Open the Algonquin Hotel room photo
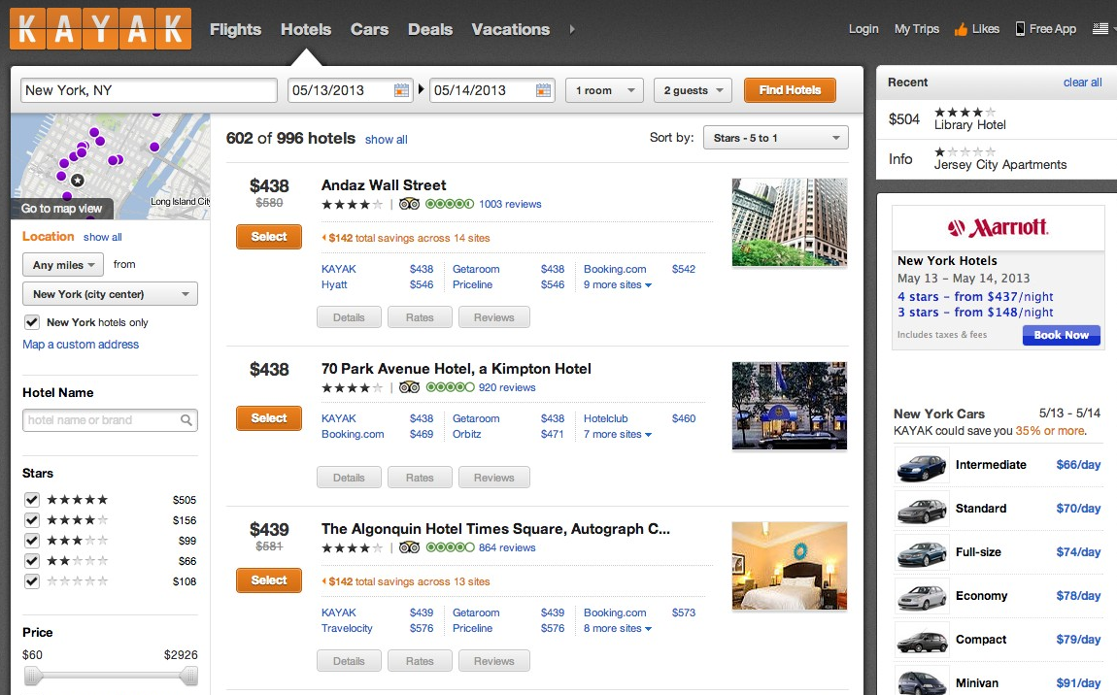1117x695 pixels. click(x=790, y=566)
